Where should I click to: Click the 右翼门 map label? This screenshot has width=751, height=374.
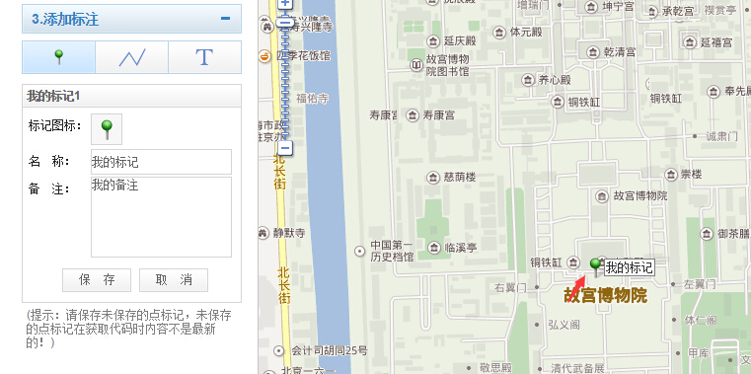pos(510,287)
